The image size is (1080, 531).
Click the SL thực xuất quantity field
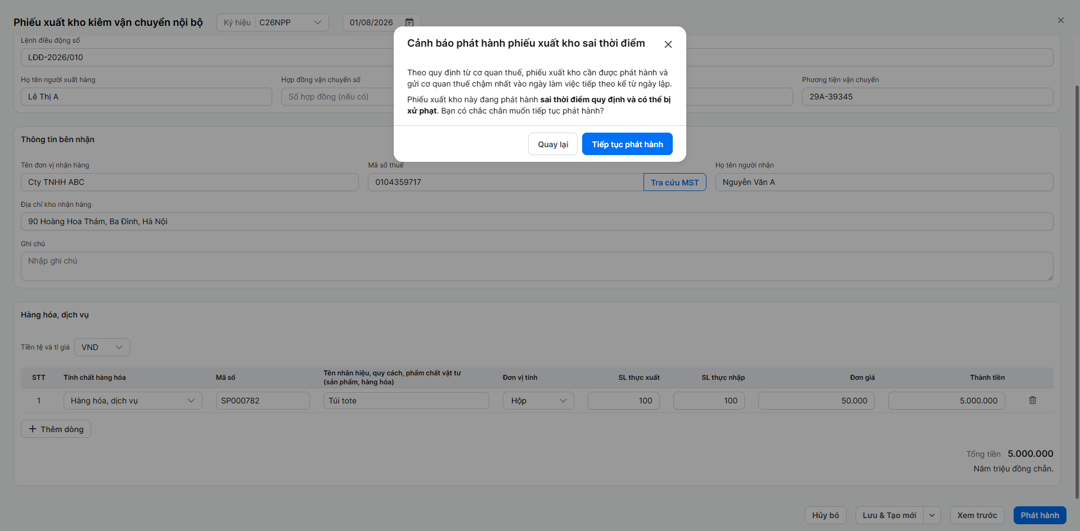point(624,401)
